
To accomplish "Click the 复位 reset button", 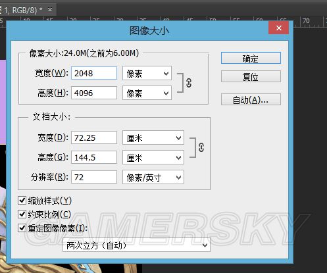I will point(251,76).
